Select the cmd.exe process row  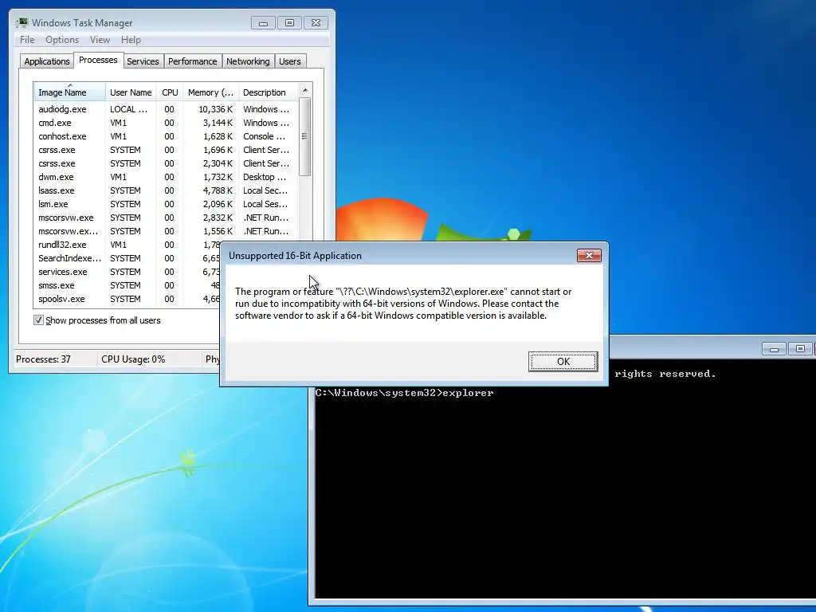point(166,123)
